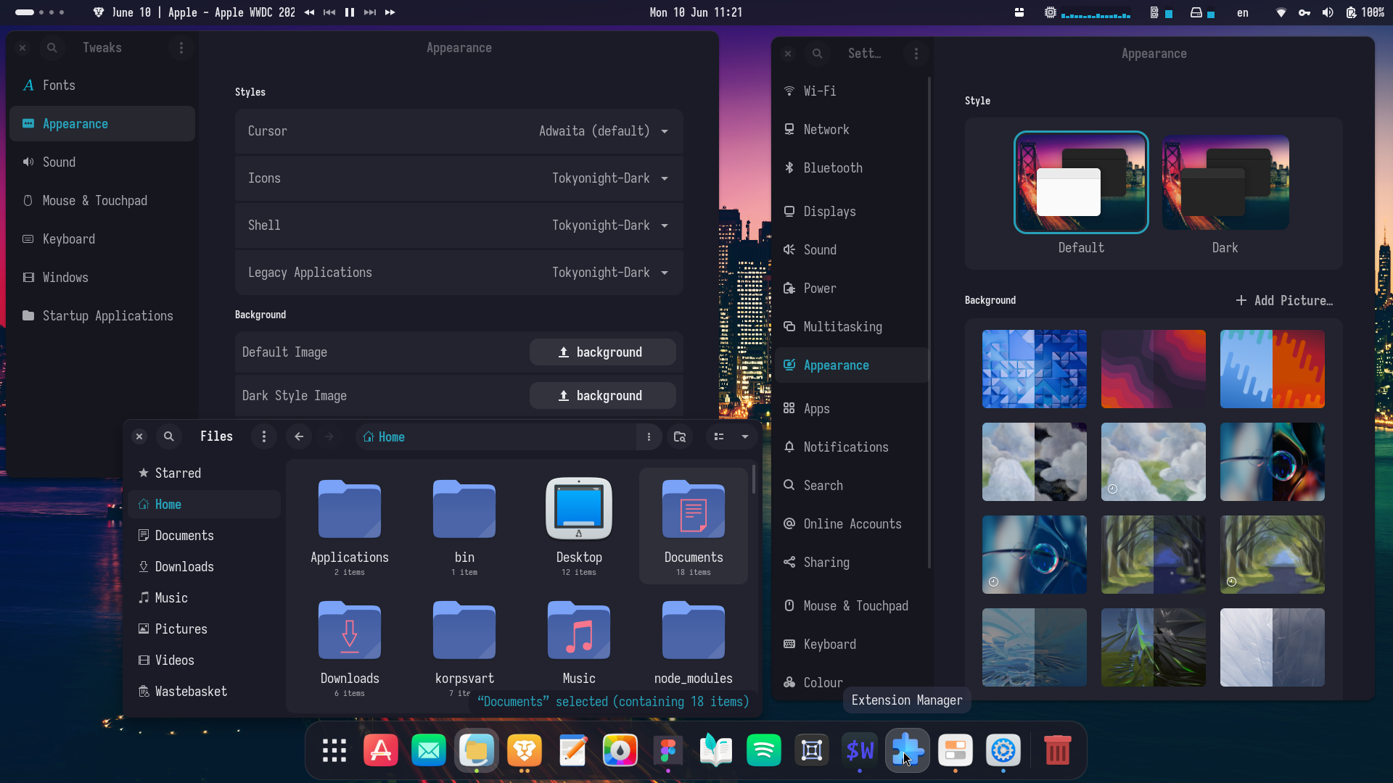
Task: Select the forest path wallpaper thumbnail
Action: tap(1152, 555)
